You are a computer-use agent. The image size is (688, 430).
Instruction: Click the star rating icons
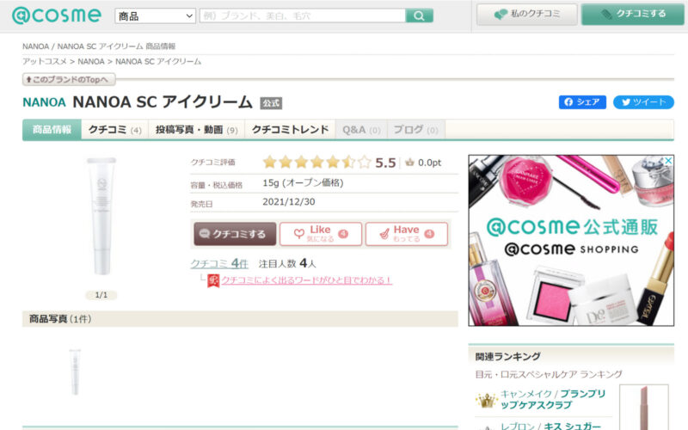(316, 163)
